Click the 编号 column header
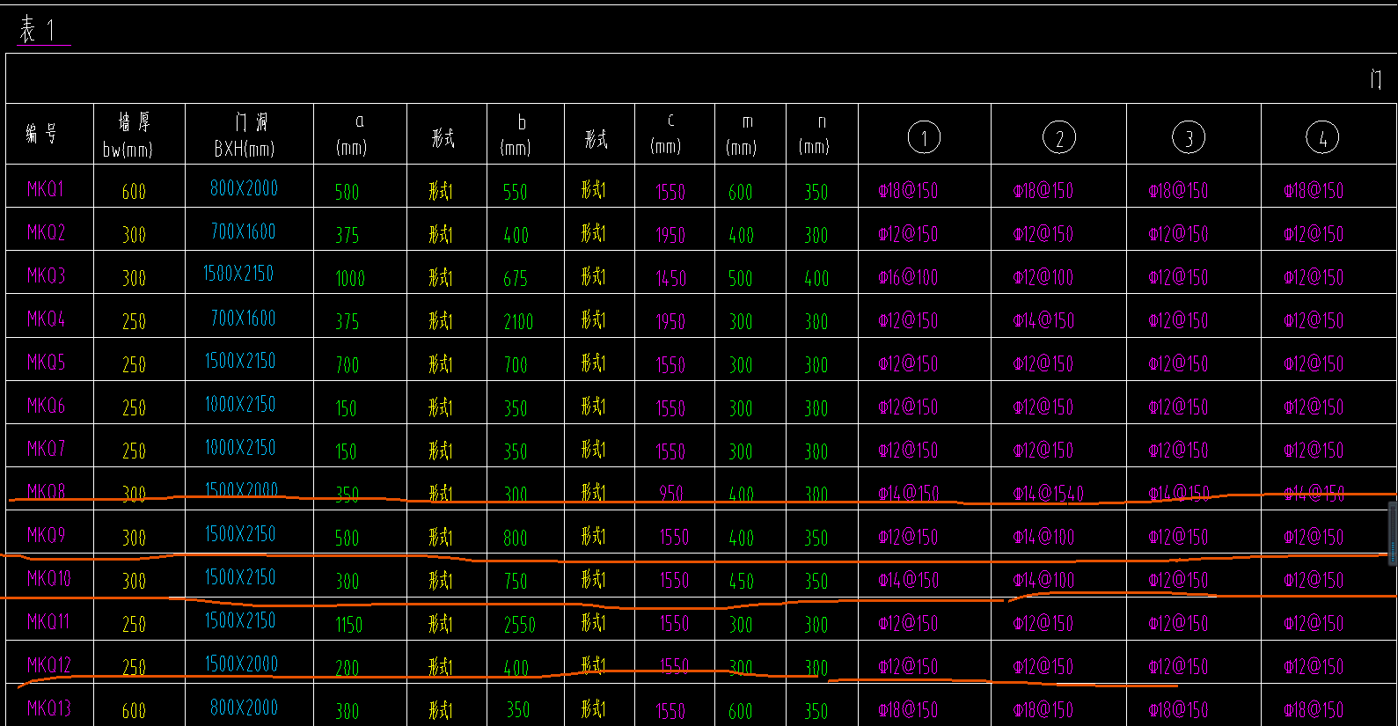This screenshot has width=1398, height=726. click(41, 134)
